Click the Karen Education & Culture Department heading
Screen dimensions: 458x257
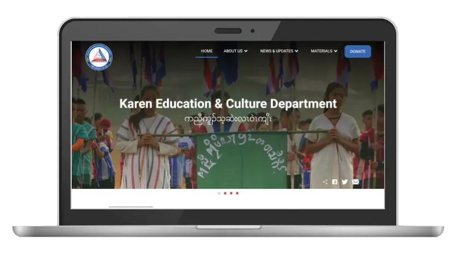228,104
